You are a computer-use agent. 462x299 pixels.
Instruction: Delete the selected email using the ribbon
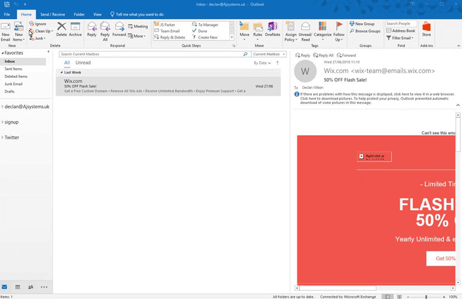point(61,30)
